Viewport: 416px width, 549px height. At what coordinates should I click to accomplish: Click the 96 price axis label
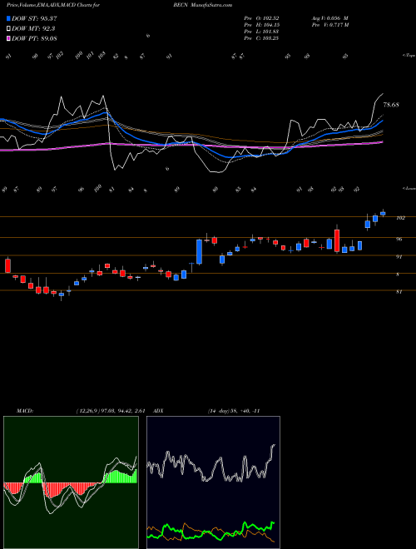[x=399, y=240]
